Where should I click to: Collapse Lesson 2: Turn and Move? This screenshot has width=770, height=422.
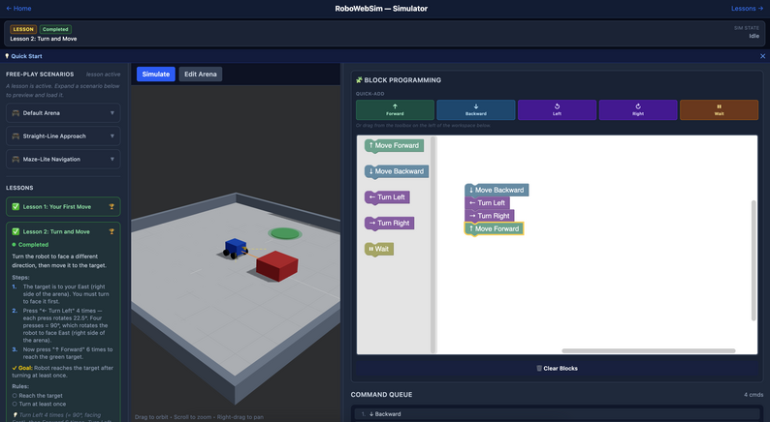click(x=63, y=231)
